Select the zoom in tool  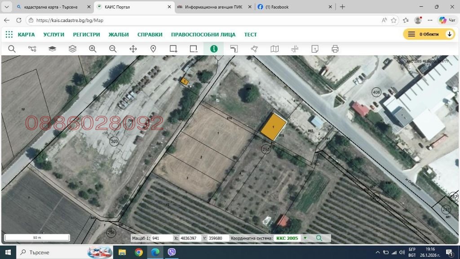[x=93, y=49]
